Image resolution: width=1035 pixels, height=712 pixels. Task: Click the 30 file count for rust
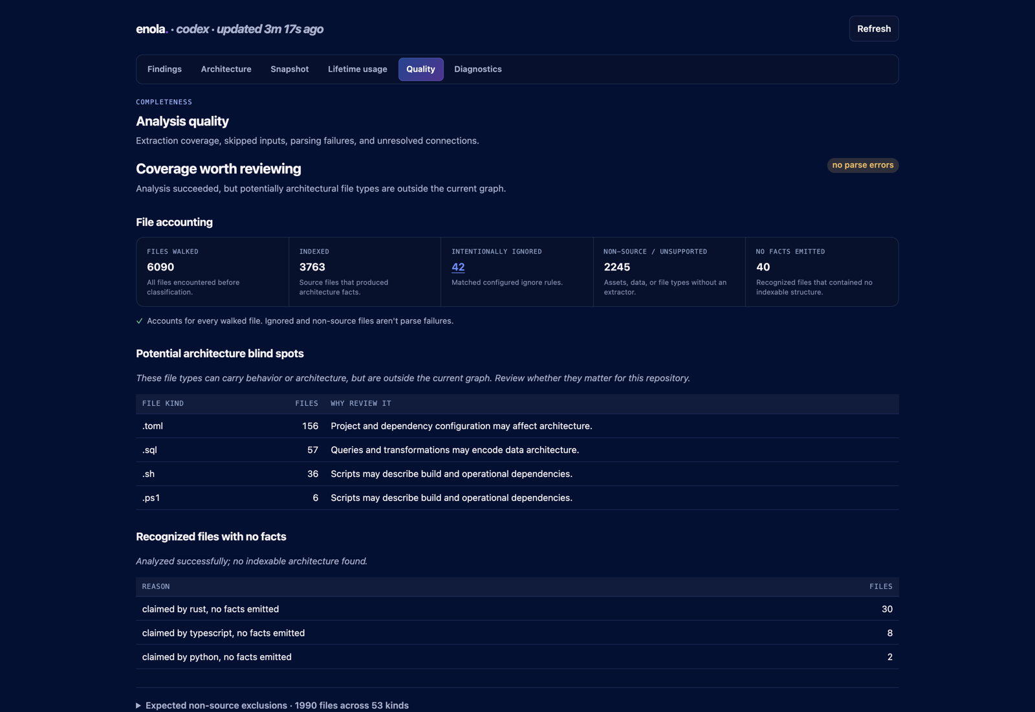coord(887,609)
